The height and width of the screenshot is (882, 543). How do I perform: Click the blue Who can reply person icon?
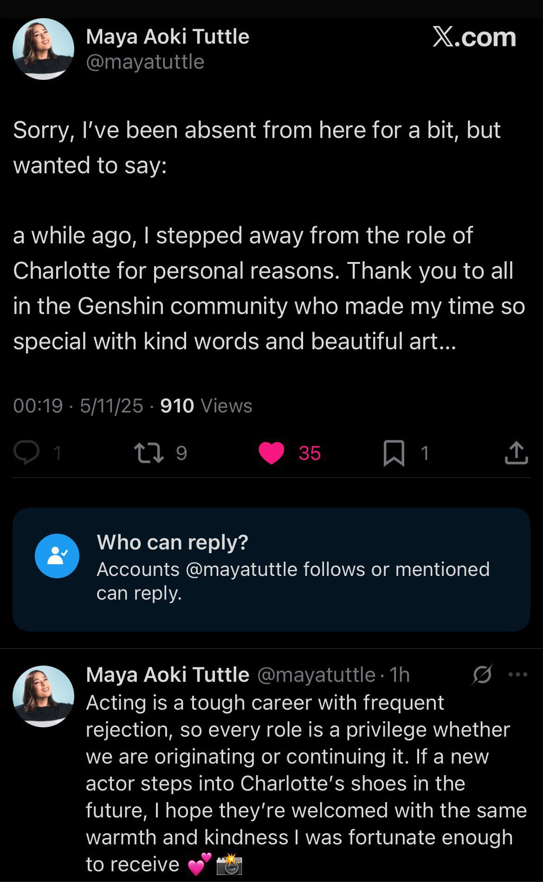click(57, 555)
